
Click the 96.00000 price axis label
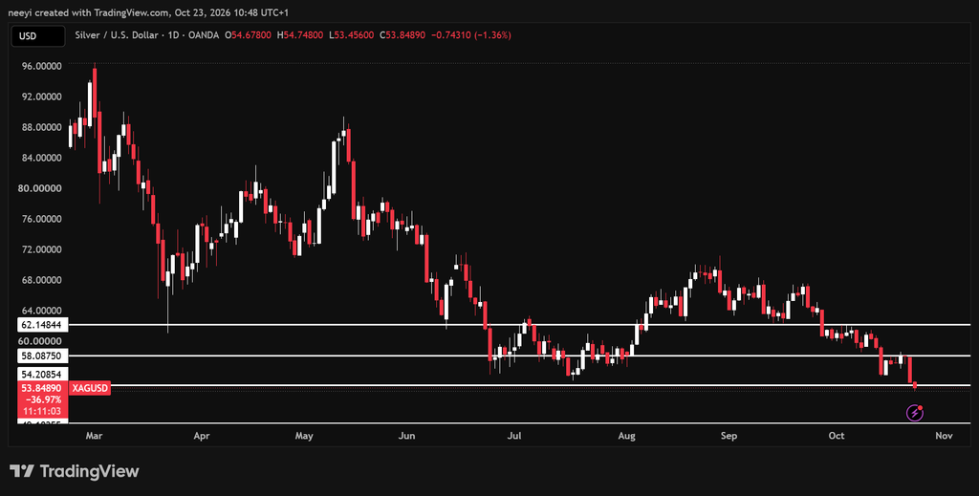point(40,66)
